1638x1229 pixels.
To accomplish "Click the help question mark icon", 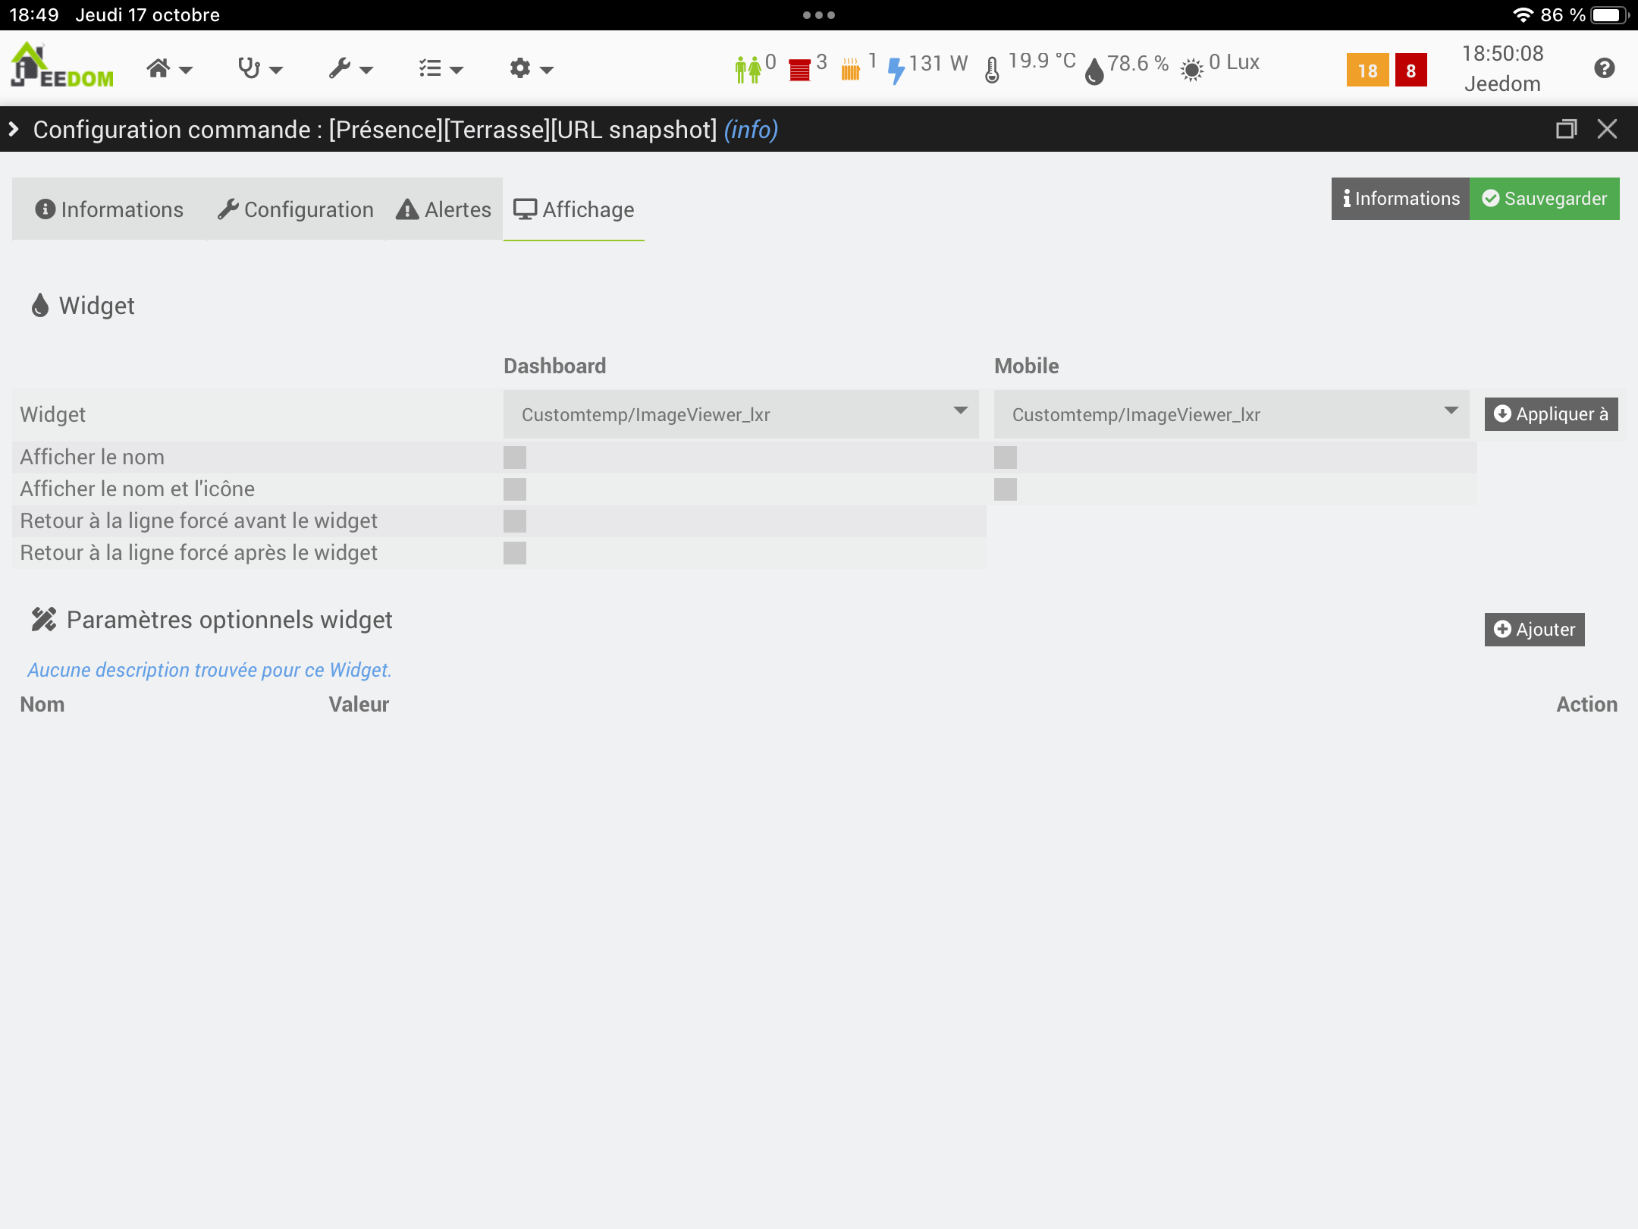I will [x=1604, y=68].
